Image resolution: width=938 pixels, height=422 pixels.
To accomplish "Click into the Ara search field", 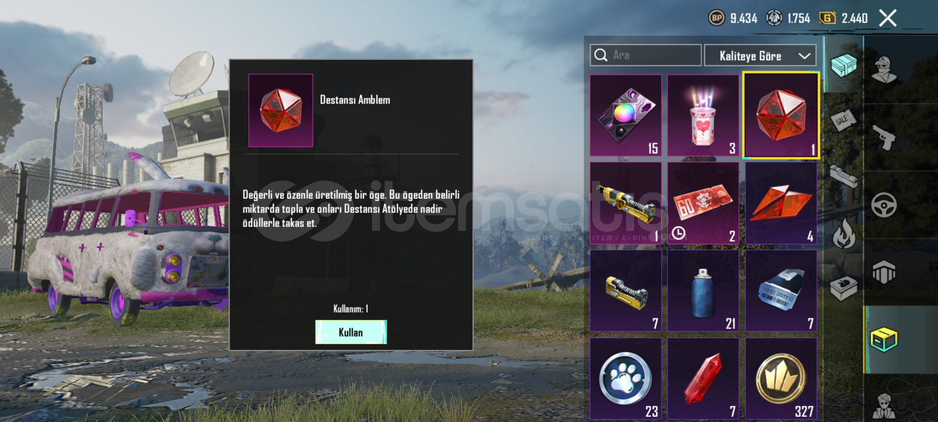I will (646, 55).
